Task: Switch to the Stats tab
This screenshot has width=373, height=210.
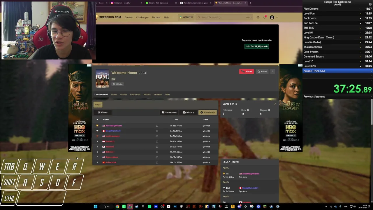Action: [x=168, y=94]
